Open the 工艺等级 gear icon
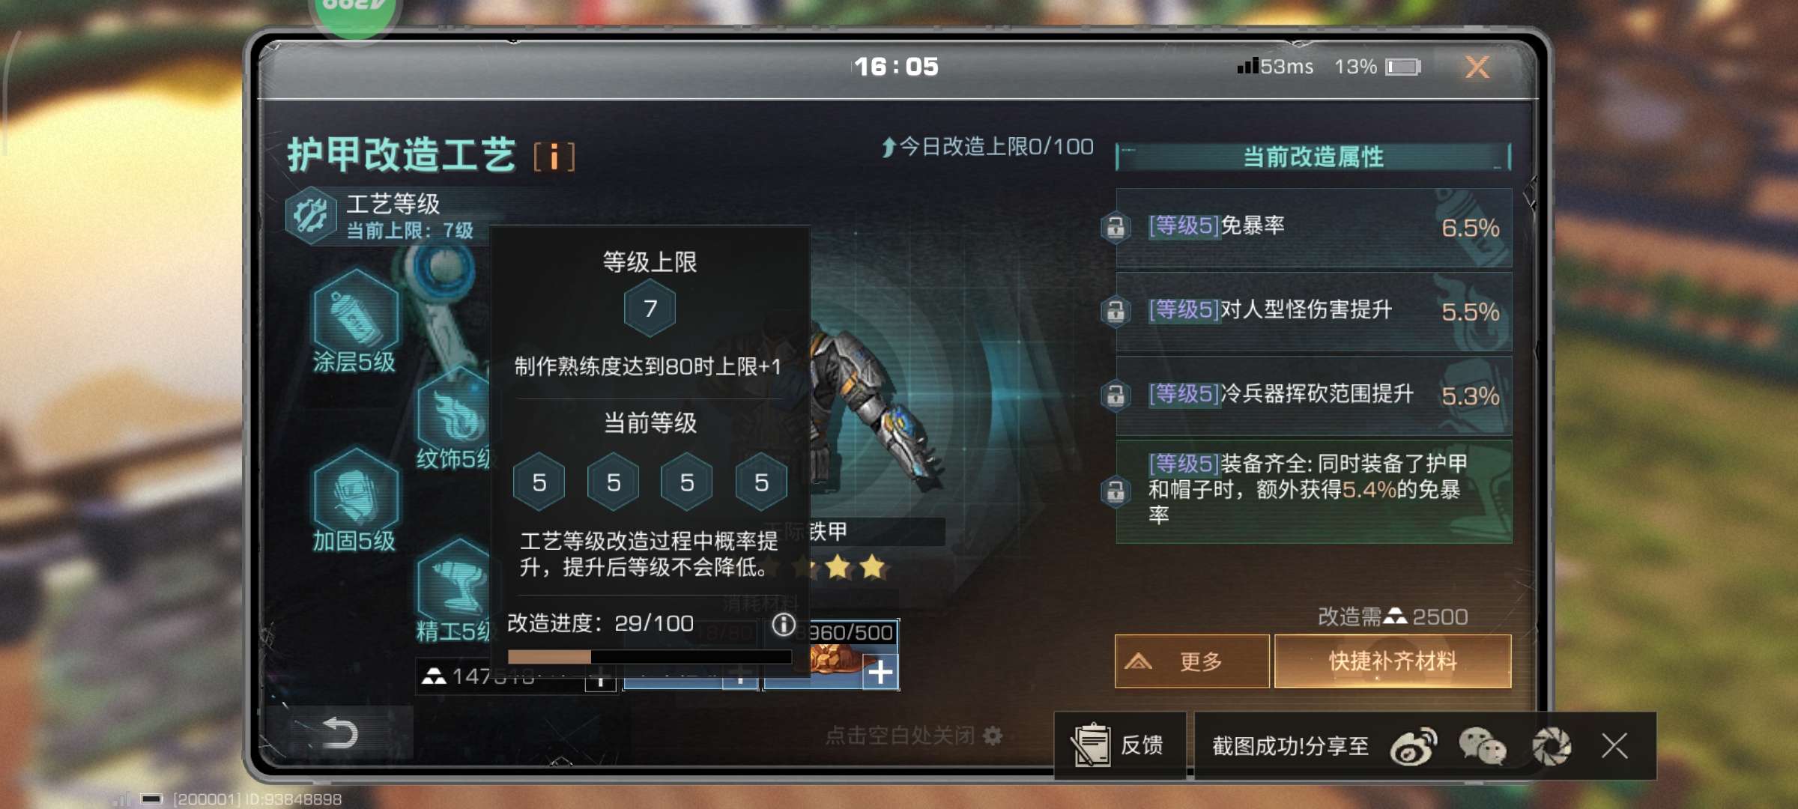The image size is (1798, 809). pos(311,216)
